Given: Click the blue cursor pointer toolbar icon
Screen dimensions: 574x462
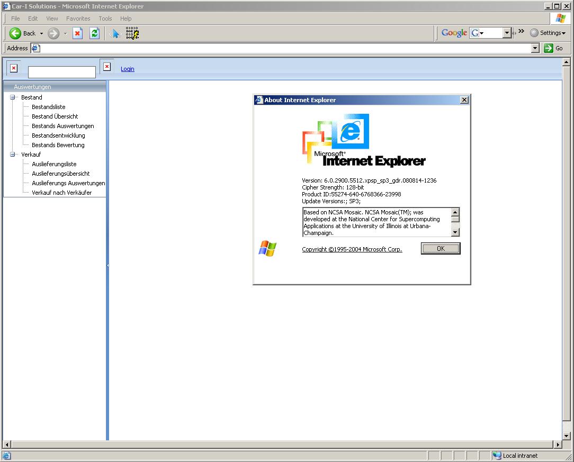Looking at the screenshot, I should [x=115, y=33].
